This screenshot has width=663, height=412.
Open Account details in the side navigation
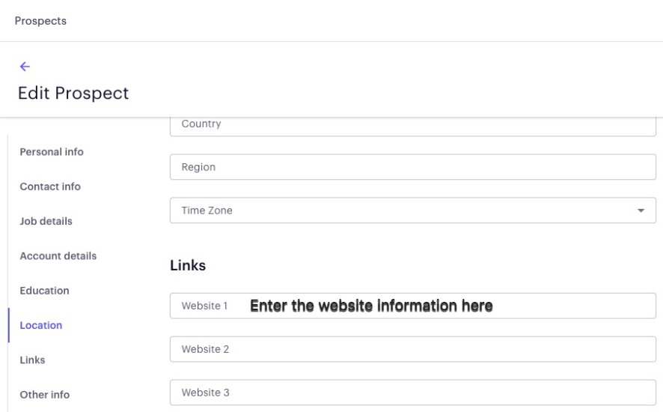tap(58, 255)
